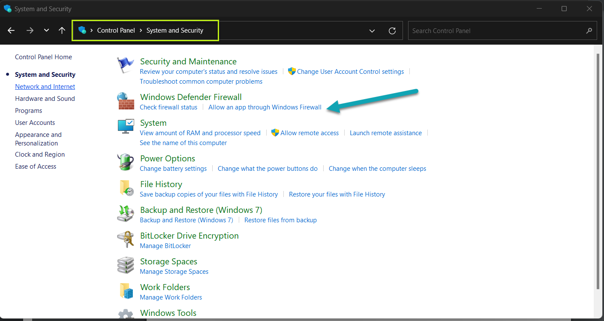Click the title bar System and Security icon
Viewport: 604px width, 321px height.
[8, 9]
